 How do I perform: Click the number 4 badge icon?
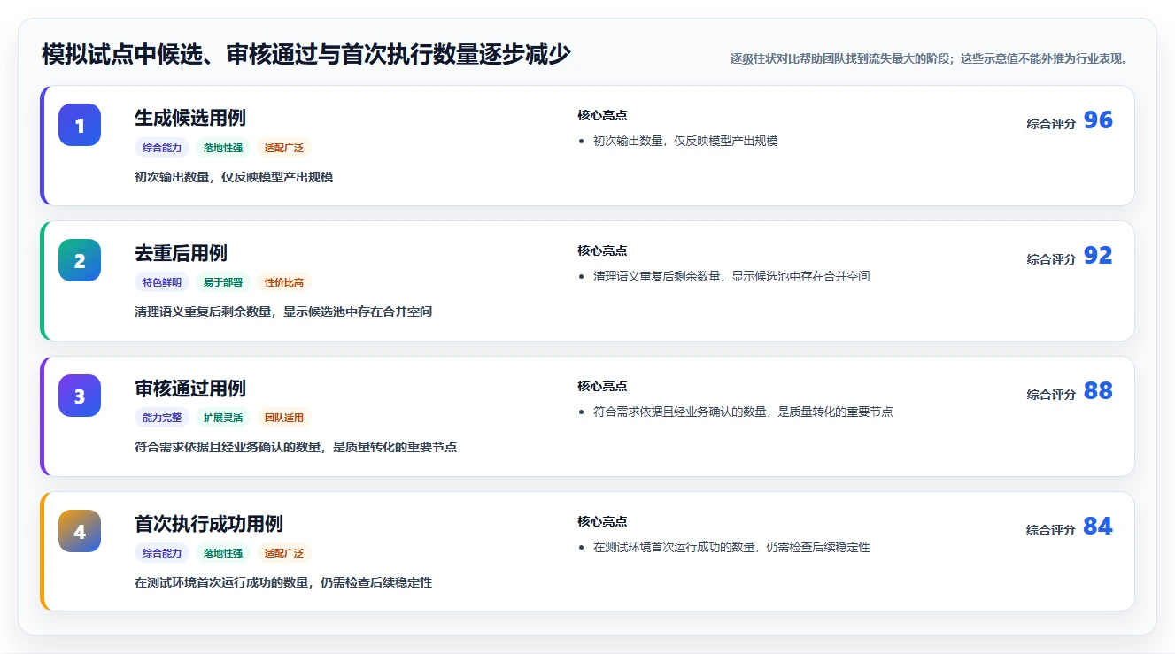pos(80,531)
